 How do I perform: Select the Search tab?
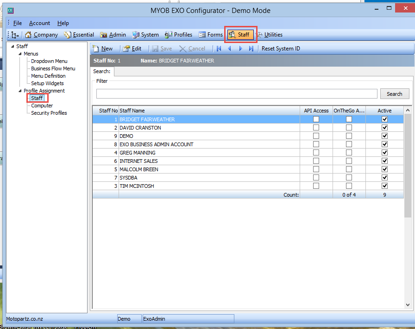tap(102, 71)
